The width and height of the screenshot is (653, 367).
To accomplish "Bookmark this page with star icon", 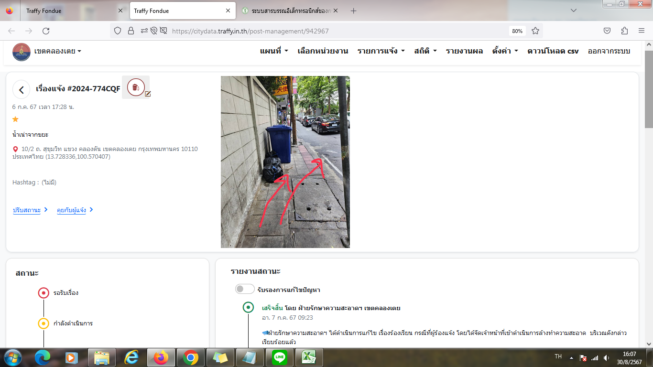I will click(x=535, y=31).
